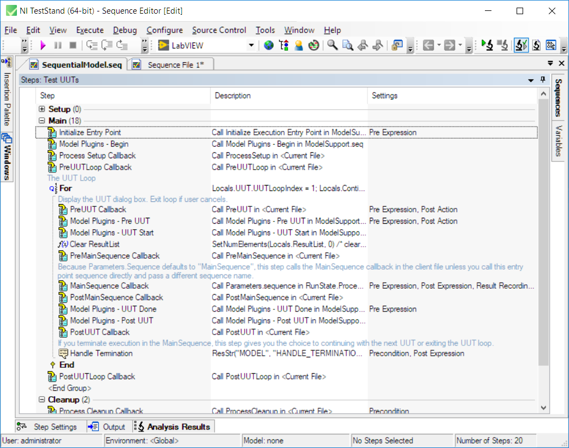Select the PostUUTLoop Callback step
Screen dimensions: 569x448
click(97, 377)
